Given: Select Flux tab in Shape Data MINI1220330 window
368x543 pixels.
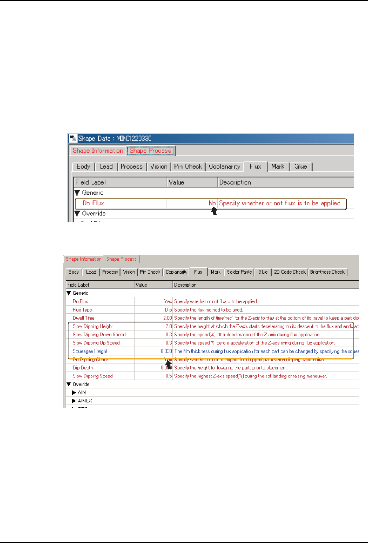Looking at the screenshot, I should pyautogui.click(x=255, y=167).
